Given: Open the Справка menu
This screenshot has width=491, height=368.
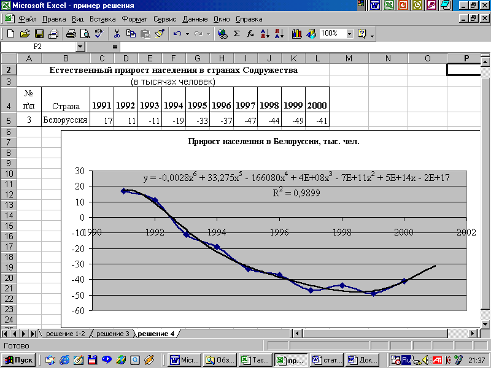Looking at the screenshot, I should (x=249, y=19).
